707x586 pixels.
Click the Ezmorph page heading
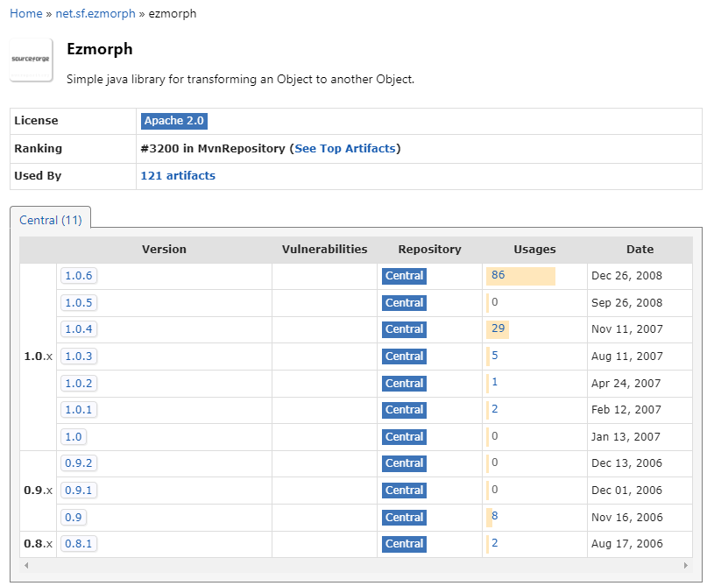pos(100,49)
